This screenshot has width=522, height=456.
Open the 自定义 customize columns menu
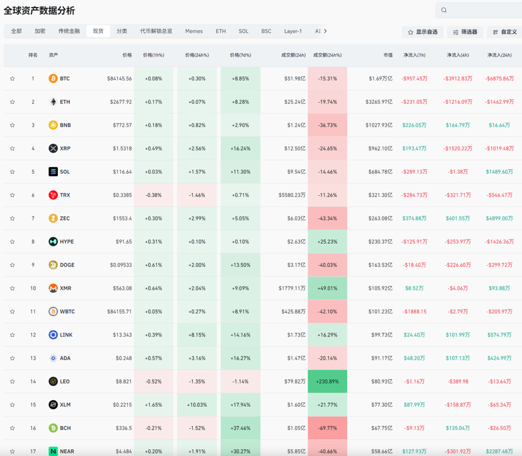click(x=505, y=32)
